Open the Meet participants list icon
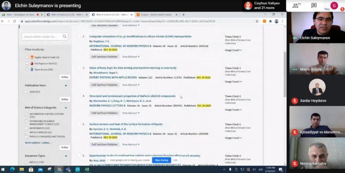This screenshot has width=345, height=173. [x=296, y=6]
